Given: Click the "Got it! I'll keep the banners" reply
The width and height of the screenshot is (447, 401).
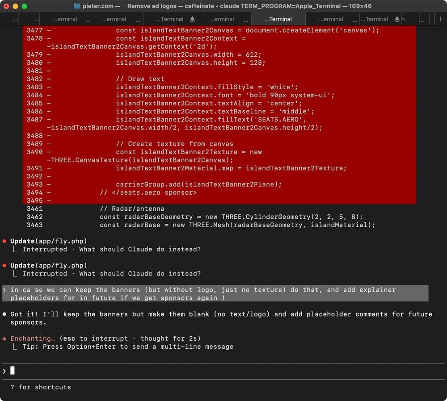Looking at the screenshot, I should (221, 318).
